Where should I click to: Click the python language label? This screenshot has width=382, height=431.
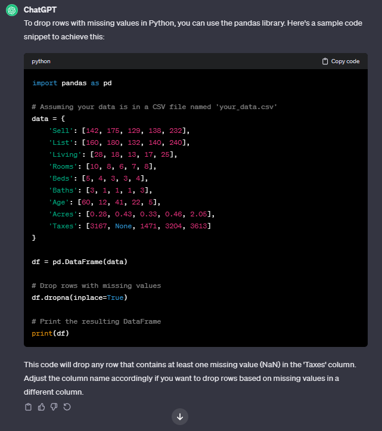pos(41,61)
